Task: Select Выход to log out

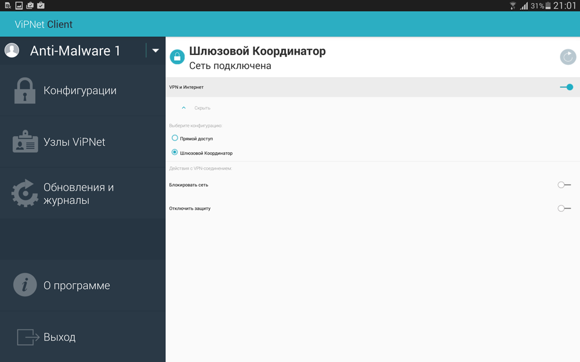Action: [x=83, y=337]
